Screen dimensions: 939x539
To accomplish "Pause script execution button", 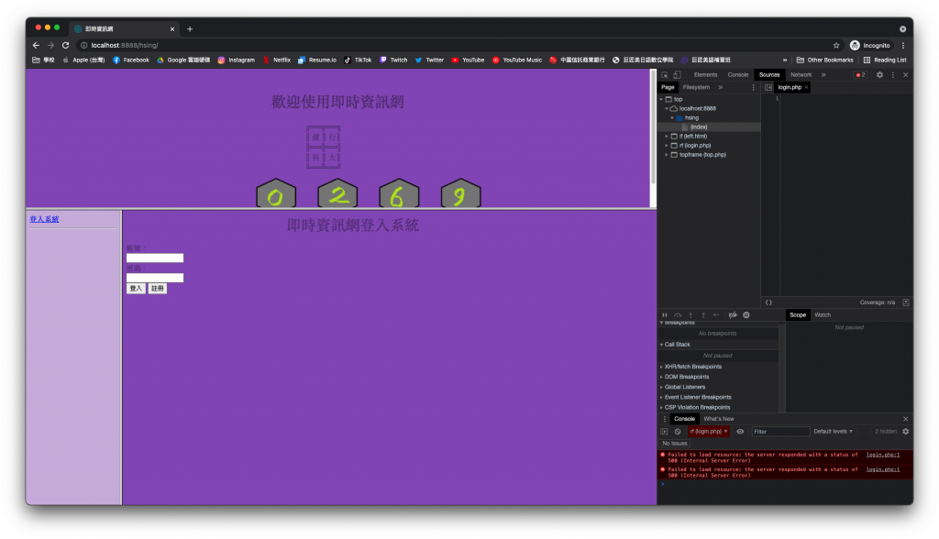I will 665,315.
